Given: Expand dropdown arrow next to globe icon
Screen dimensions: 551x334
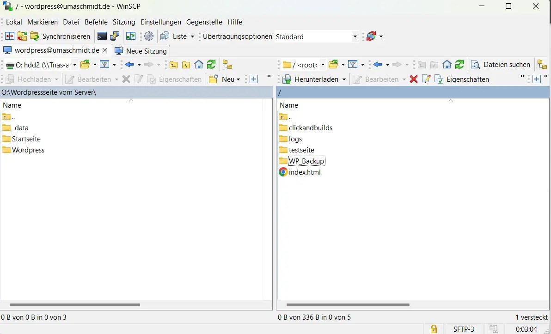Looking at the screenshot, I should [x=381, y=36].
